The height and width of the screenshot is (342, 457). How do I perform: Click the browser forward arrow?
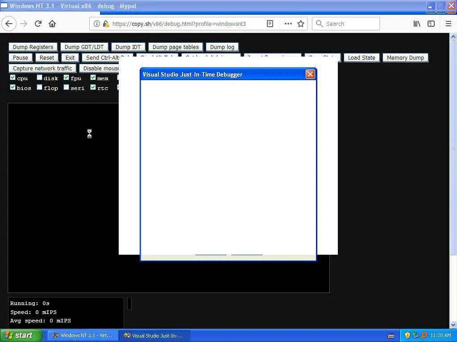tap(24, 24)
